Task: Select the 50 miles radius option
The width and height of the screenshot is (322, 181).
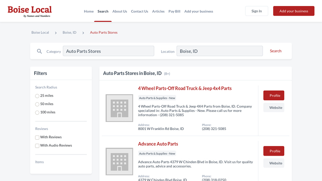Action: point(37,104)
